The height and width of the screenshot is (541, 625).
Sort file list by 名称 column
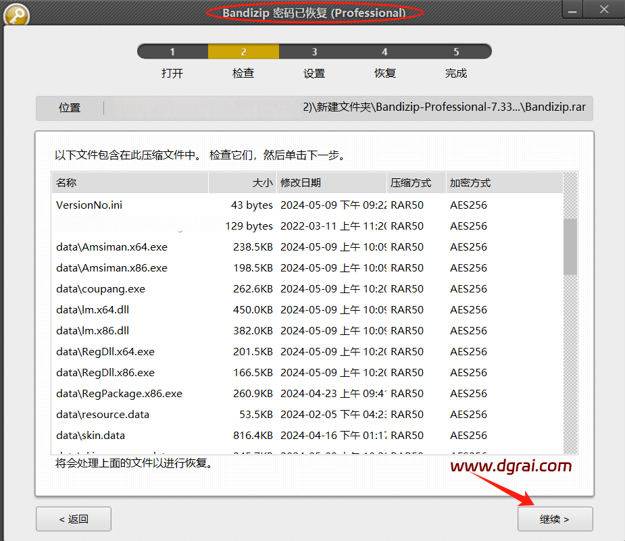click(x=130, y=183)
